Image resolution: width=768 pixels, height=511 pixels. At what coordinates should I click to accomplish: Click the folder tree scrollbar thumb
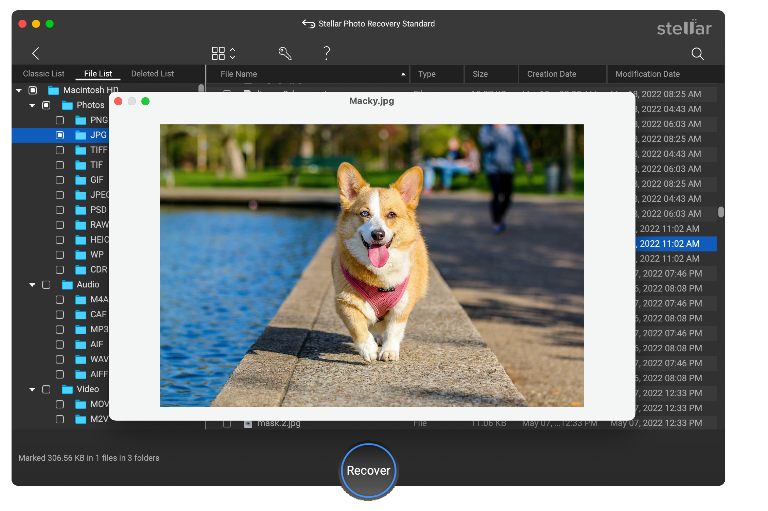(x=201, y=88)
